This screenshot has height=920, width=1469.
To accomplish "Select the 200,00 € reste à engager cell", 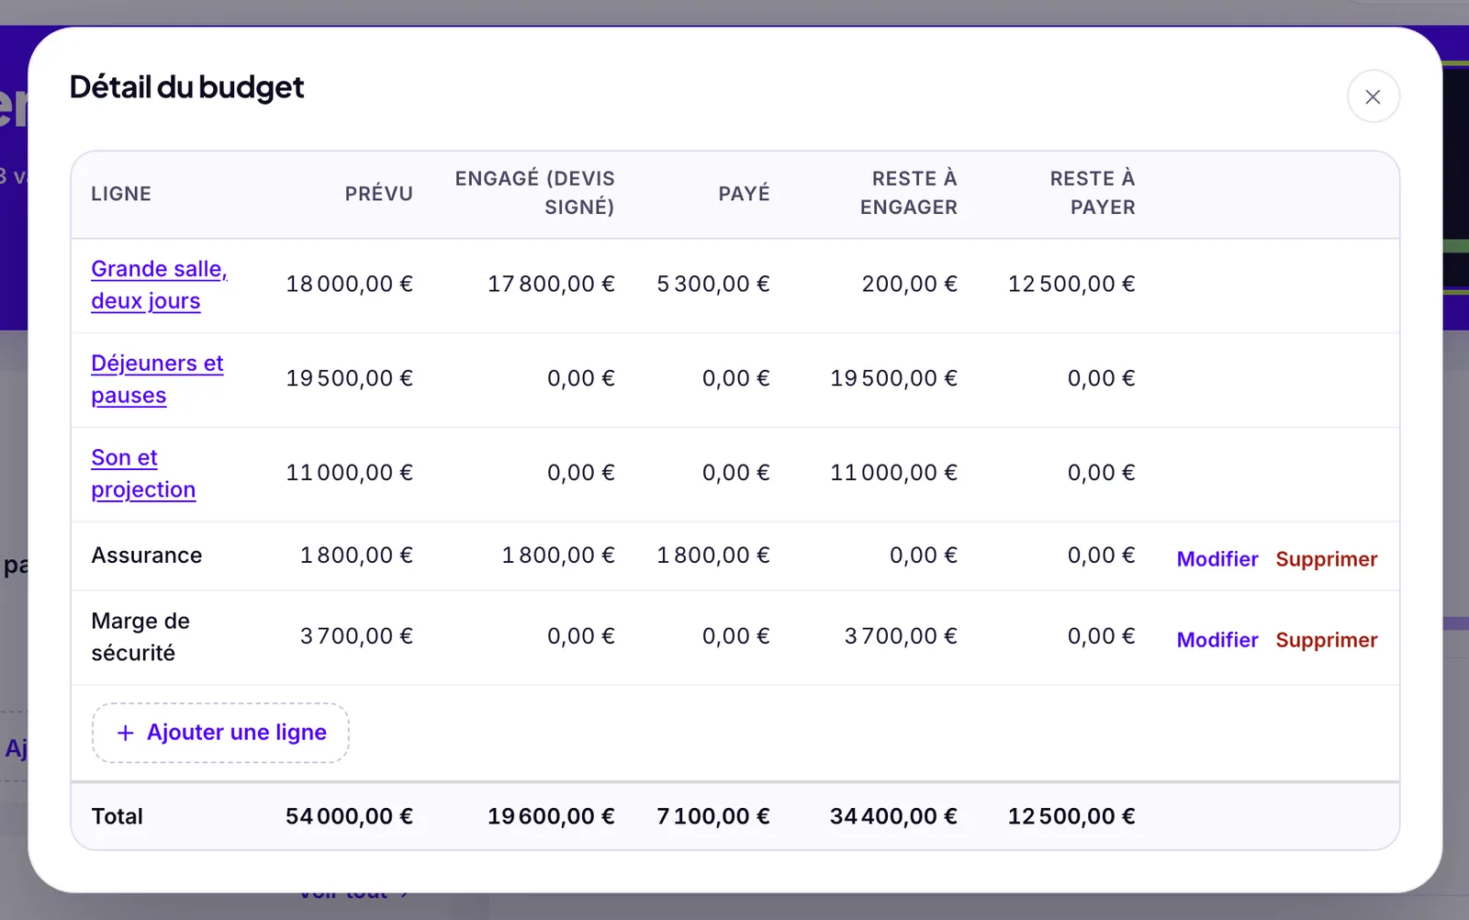I will click(909, 285).
